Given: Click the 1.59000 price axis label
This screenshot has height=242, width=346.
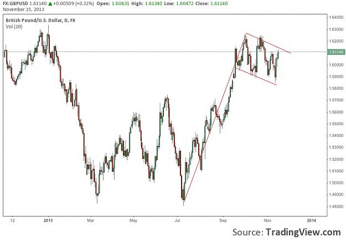Looking at the screenshot, I should [336, 76].
